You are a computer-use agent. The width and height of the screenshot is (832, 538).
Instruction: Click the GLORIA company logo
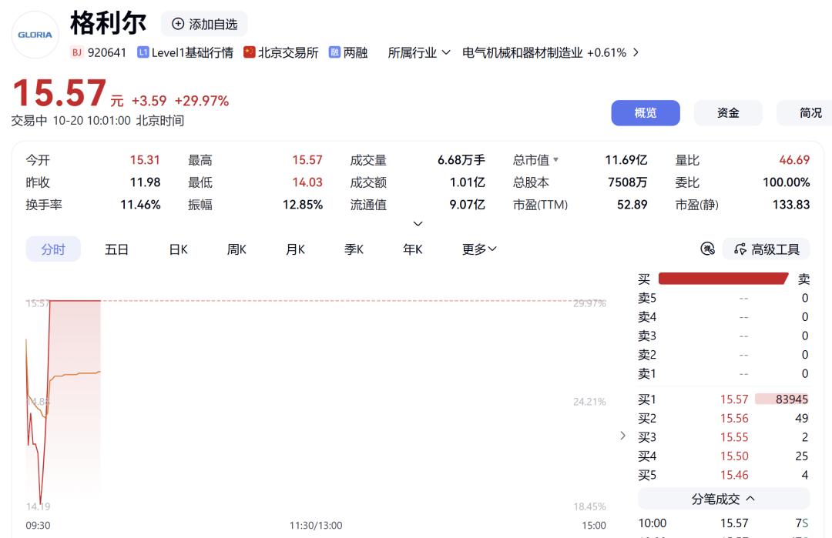point(35,35)
